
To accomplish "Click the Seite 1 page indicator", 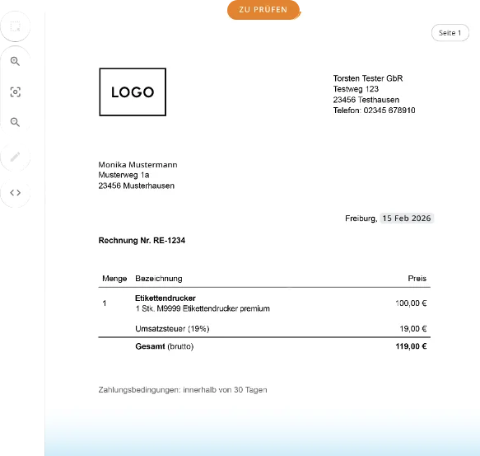I will click(x=450, y=33).
